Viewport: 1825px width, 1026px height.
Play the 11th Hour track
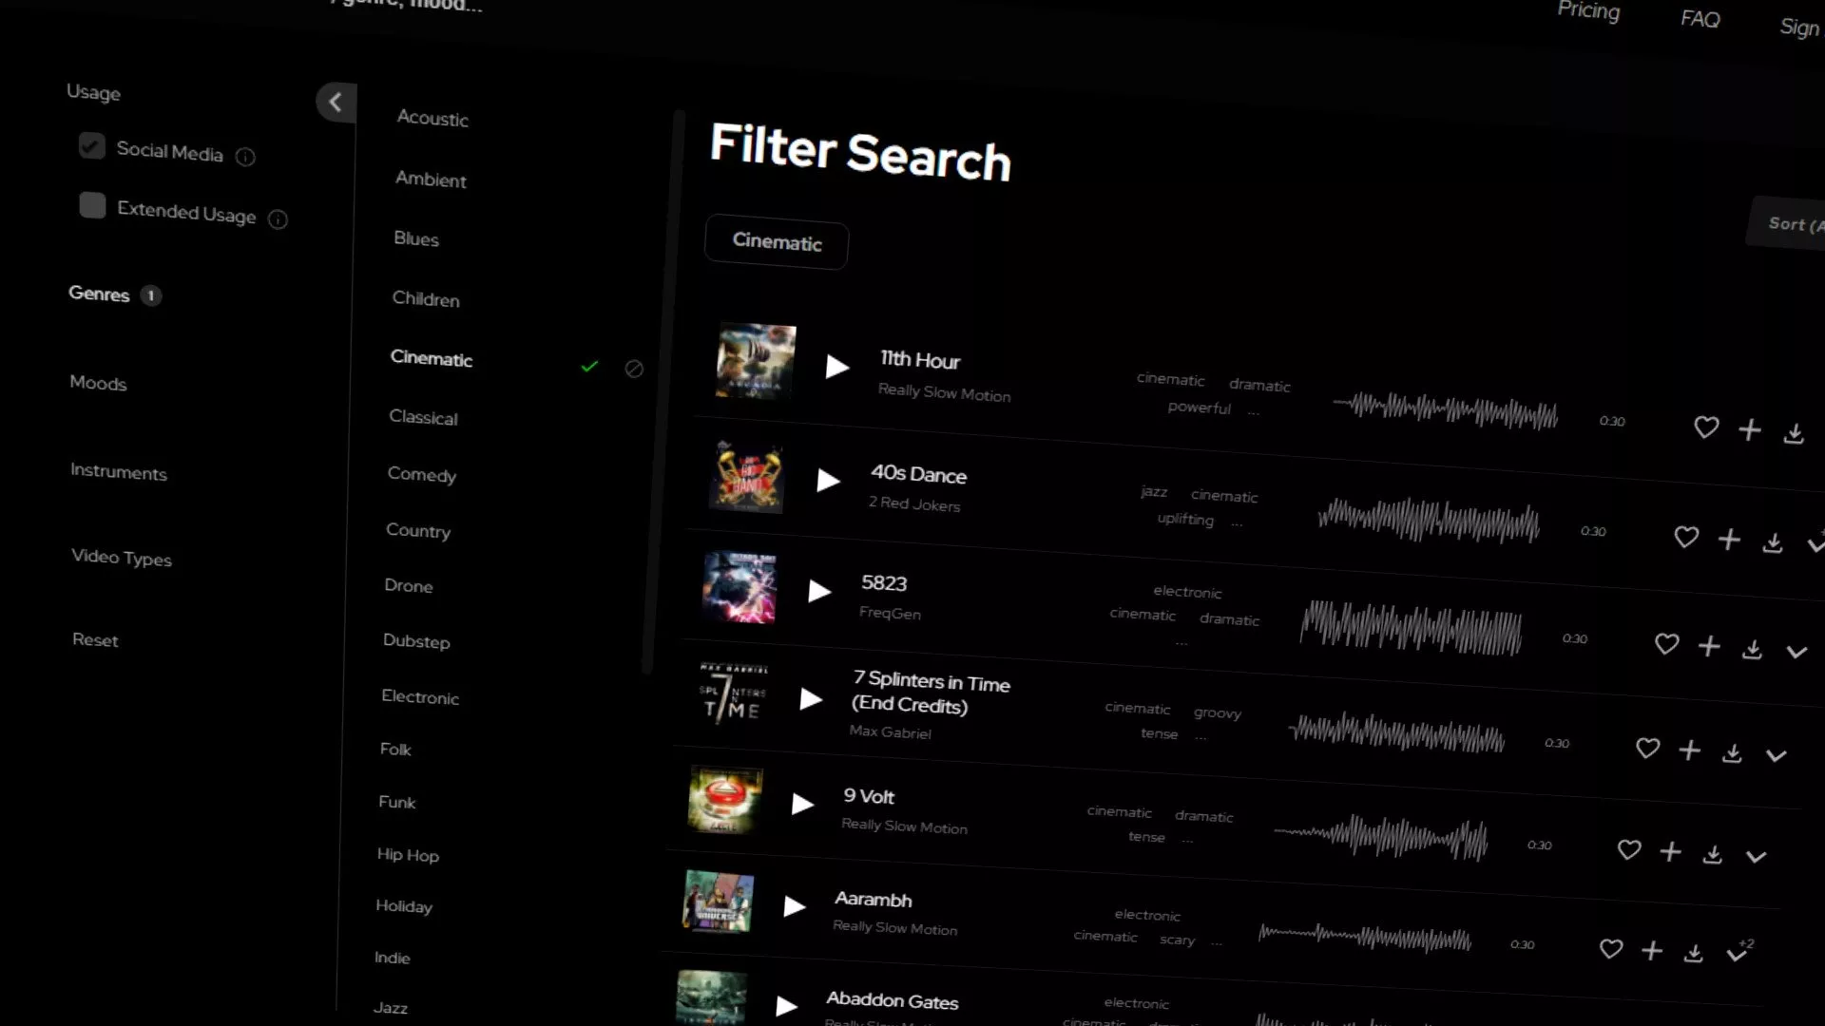pos(836,367)
